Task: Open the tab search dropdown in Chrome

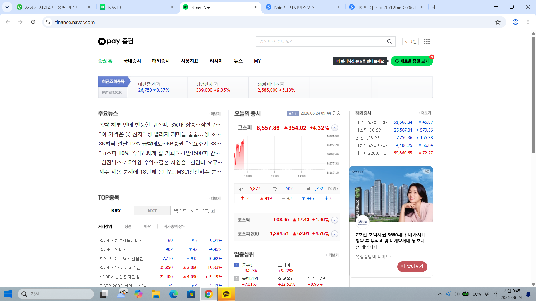Action: point(7,7)
